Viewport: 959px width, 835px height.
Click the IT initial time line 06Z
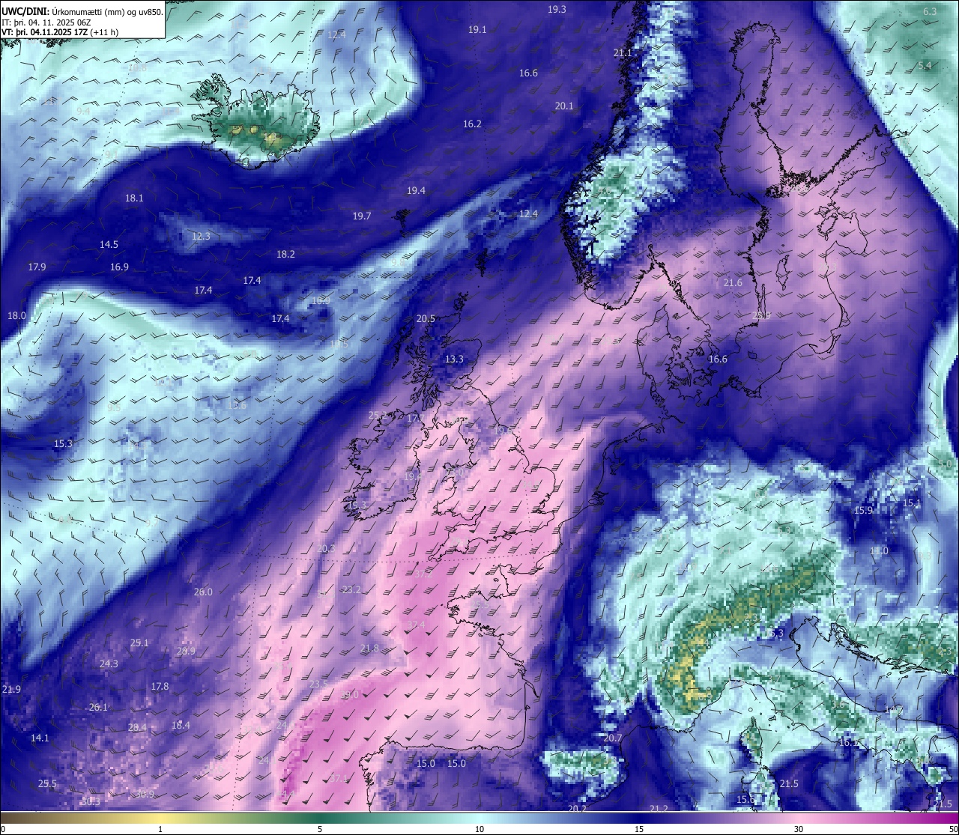point(46,22)
